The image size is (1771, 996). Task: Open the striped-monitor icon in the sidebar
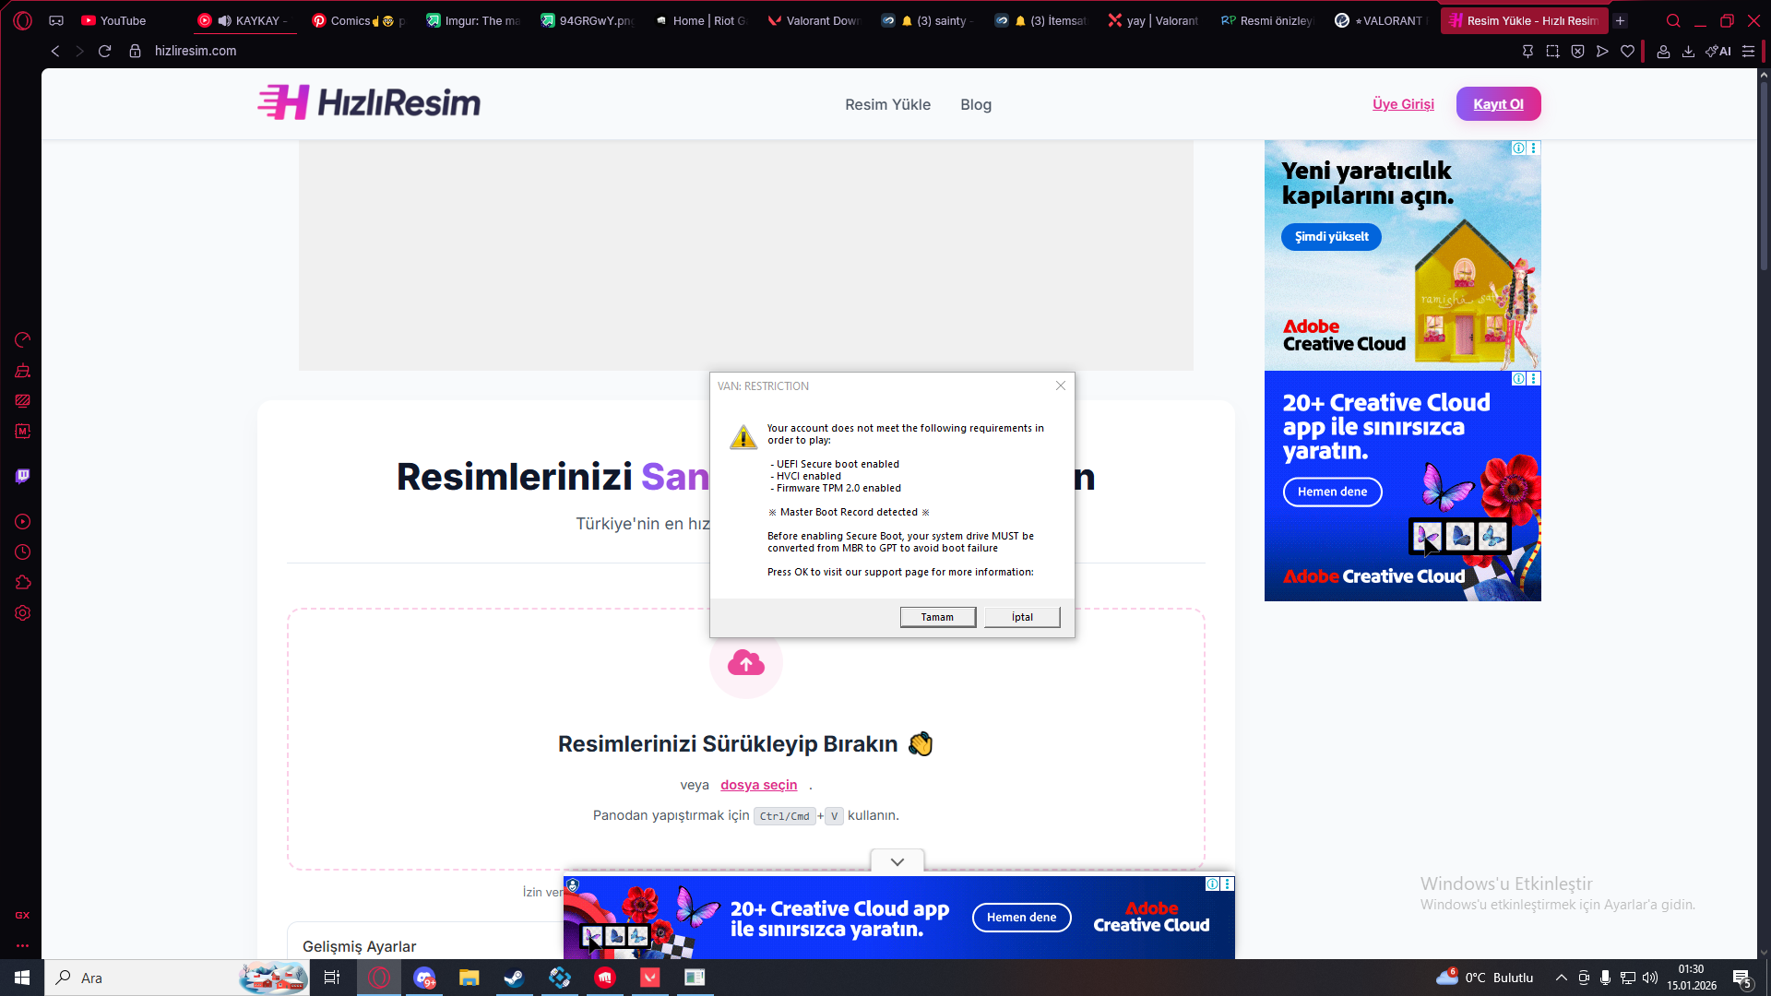pyautogui.click(x=23, y=401)
